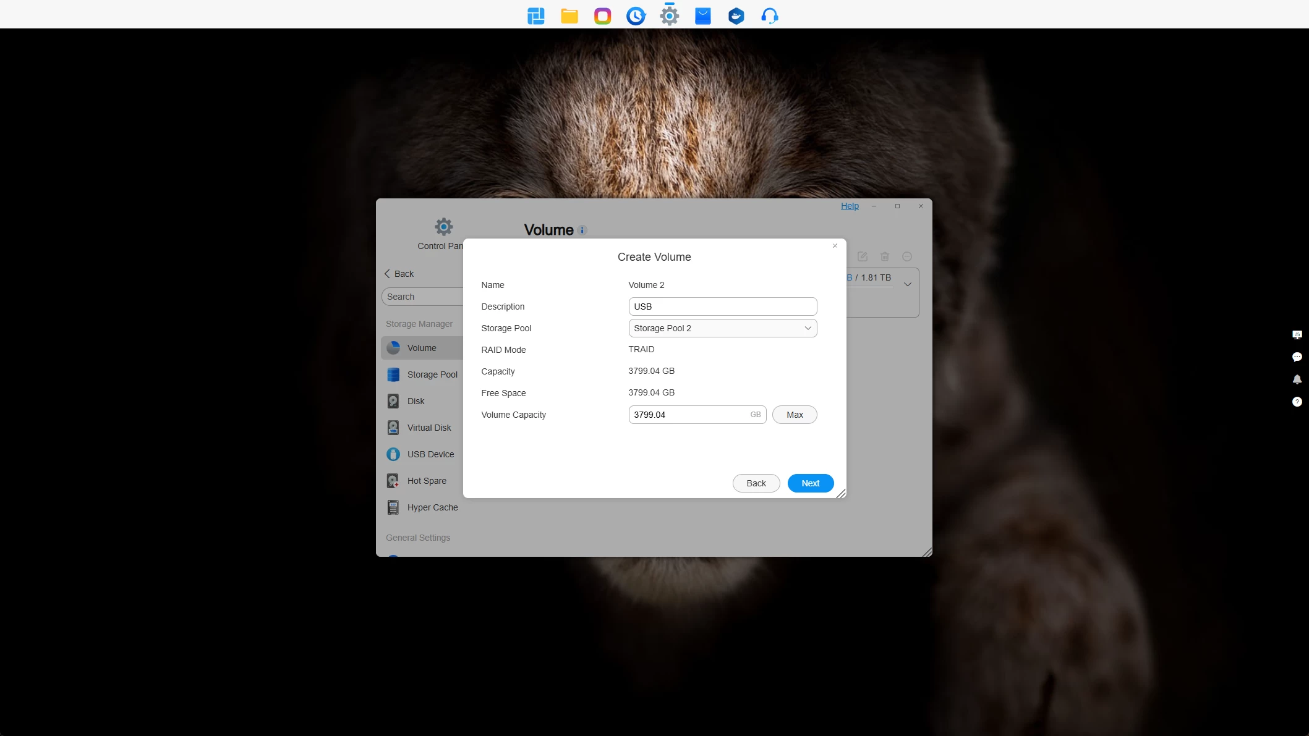
Task: Open Virtual Disk sidebar item
Action: (422, 428)
